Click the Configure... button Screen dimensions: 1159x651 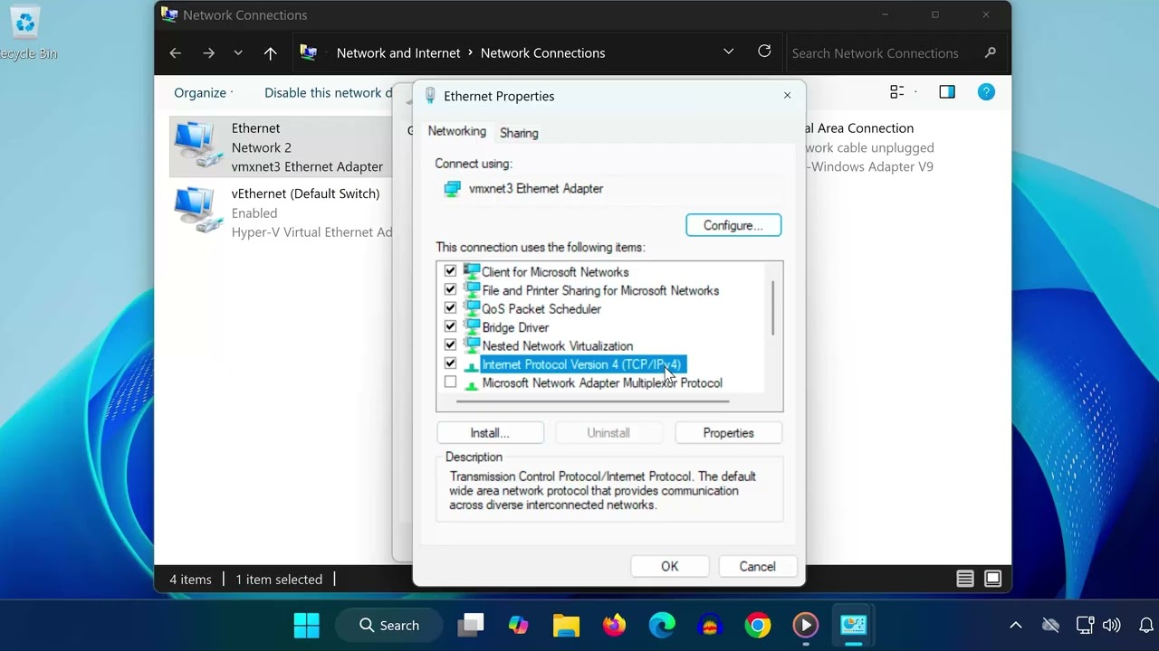(x=733, y=225)
